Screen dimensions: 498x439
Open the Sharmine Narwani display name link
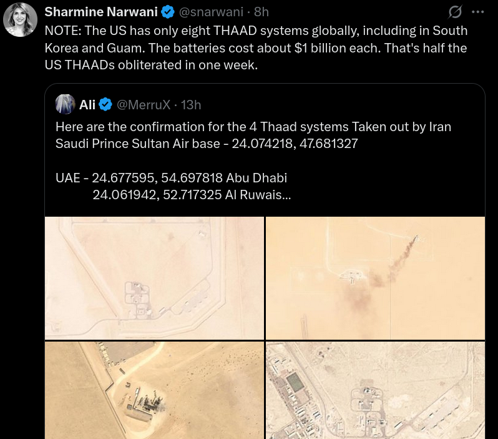point(101,12)
